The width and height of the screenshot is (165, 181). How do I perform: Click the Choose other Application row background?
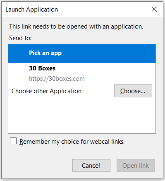coord(96,91)
